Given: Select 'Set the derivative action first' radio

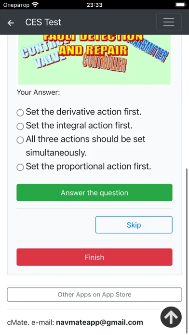Looking at the screenshot, I should [x=20, y=113].
